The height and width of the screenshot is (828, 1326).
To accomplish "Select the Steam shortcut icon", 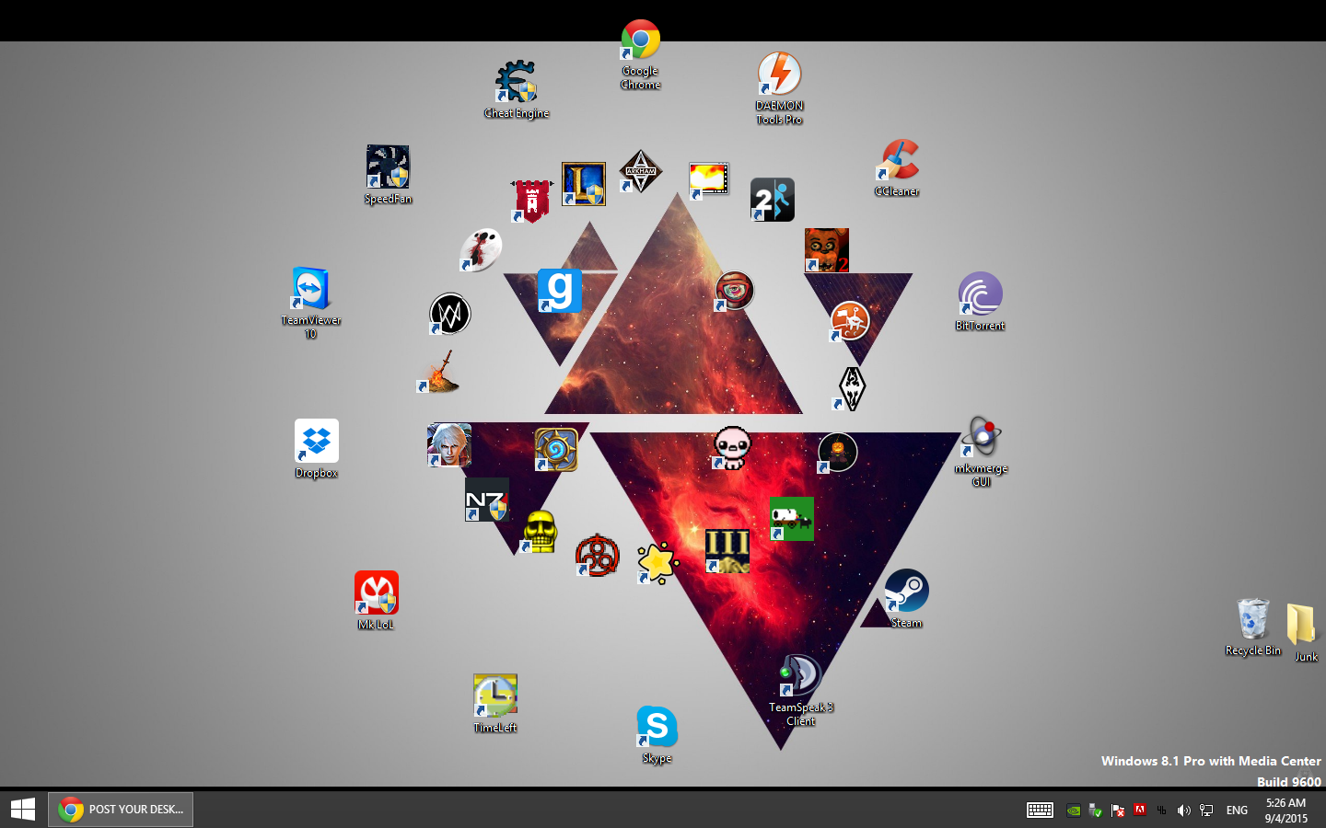I will pos(906,592).
